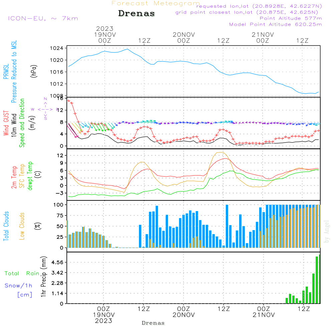334x334 pixels.
Task: Click the '1020' pressure axis value
Action: 56,60
